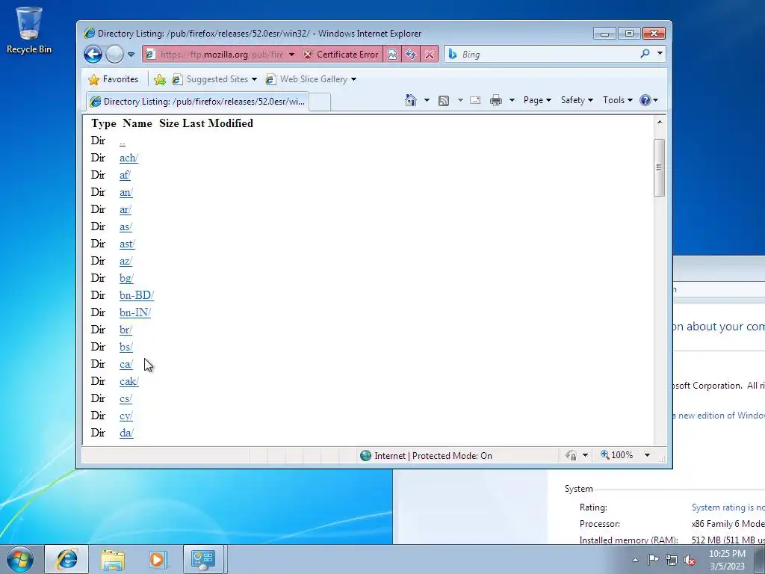Click the System control panel taskbar icon
Viewport: 765px width, 574px height.
(x=203, y=559)
